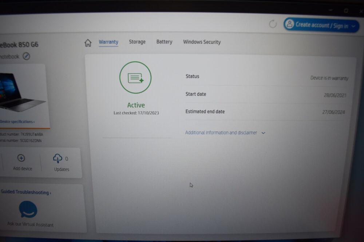The image size is (364, 242).
Task: Click the green warranty certificate icon
Action: click(x=135, y=78)
